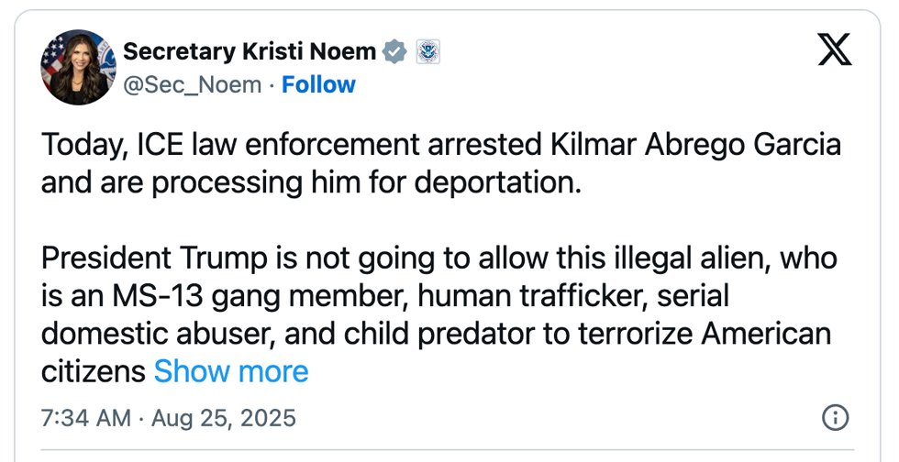This screenshot has width=899, height=462.
Task: Click the blue verified checkmark badge
Action: [x=394, y=52]
